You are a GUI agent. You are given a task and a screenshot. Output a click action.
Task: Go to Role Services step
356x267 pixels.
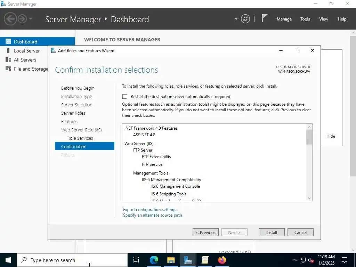coord(80,138)
